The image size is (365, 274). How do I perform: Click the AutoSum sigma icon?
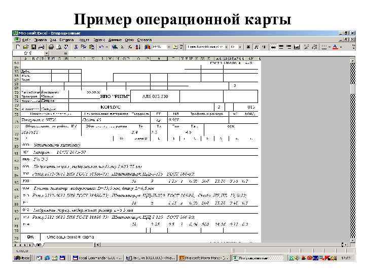tap(122, 47)
